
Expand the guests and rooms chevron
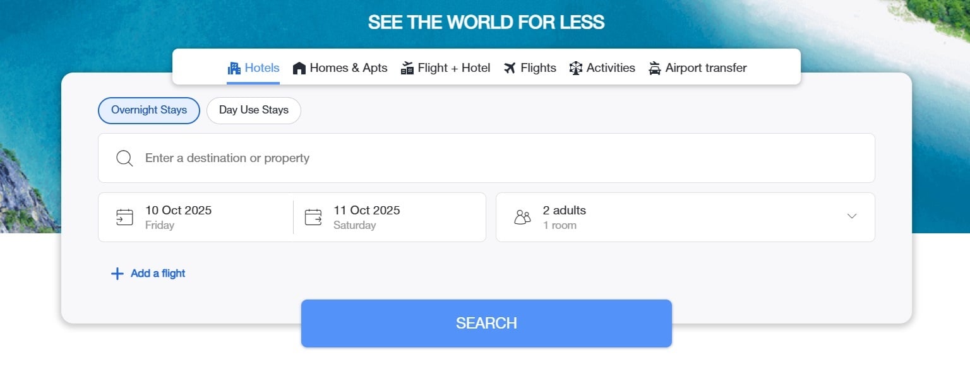pyautogui.click(x=852, y=216)
